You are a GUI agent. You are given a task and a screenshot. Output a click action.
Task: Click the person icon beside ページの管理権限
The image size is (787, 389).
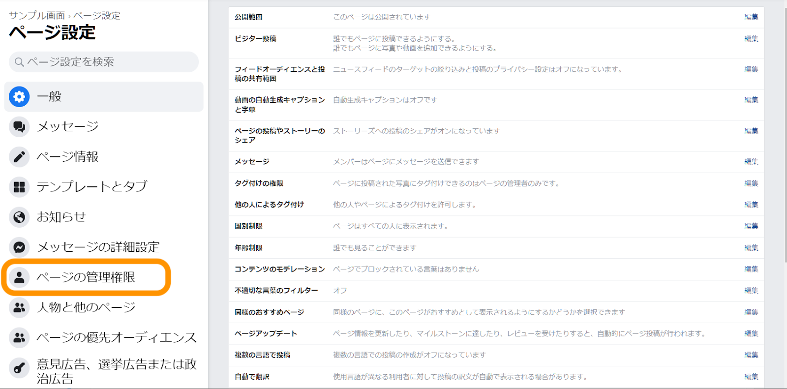click(19, 277)
